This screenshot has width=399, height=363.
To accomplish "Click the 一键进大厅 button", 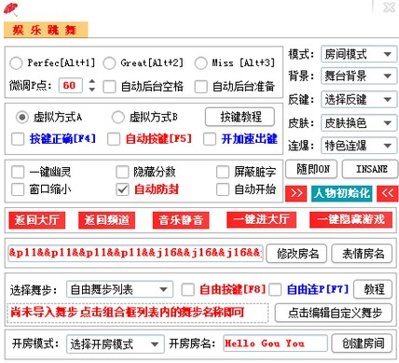I will [x=261, y=219].
